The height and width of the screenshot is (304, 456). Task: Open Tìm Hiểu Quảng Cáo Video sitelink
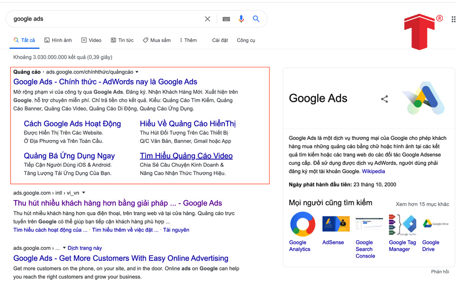[186, 156]
